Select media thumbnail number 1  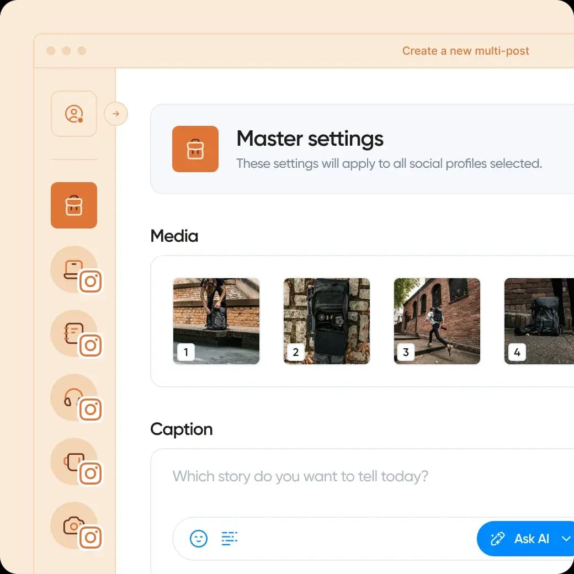pyautogui.click(x=216, y=321)
